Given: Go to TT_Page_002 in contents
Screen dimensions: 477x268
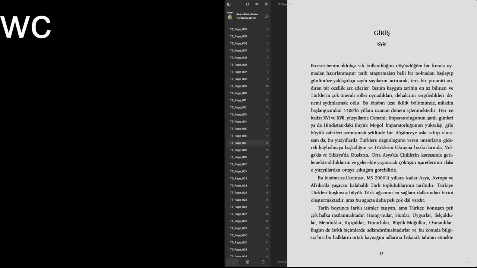Looking at the screenshot, I should 248,36.
